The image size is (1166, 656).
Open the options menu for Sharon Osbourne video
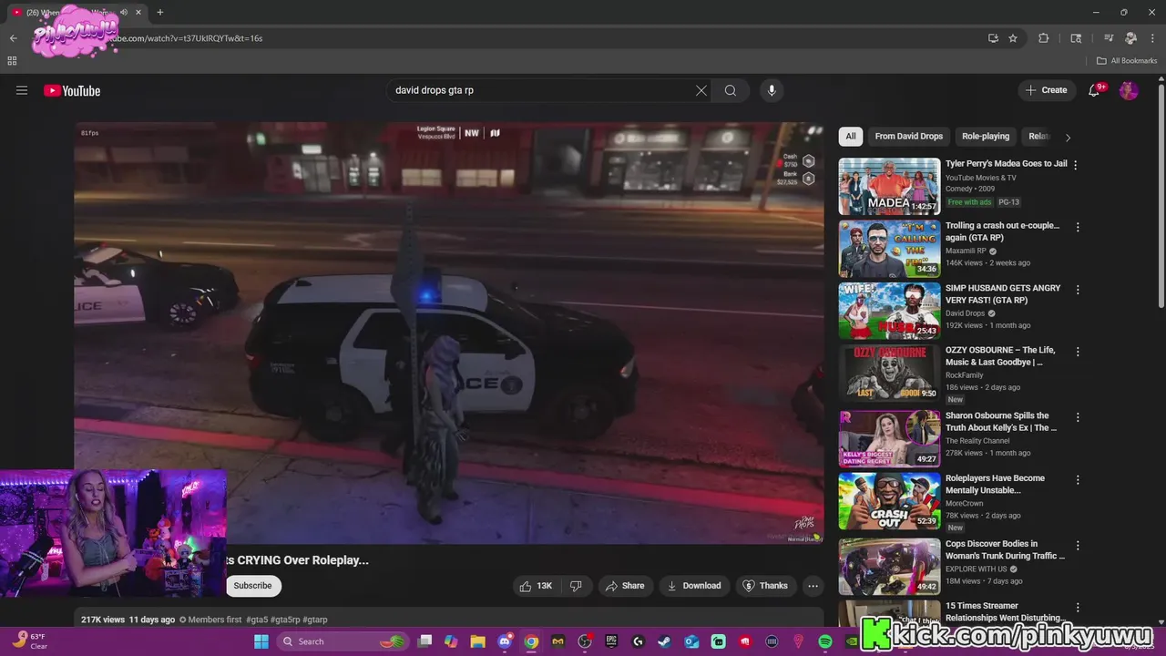point(1078,417)
